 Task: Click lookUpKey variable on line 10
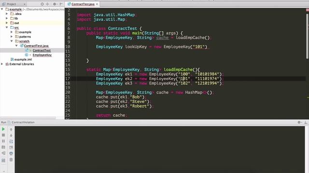(136, 47)
